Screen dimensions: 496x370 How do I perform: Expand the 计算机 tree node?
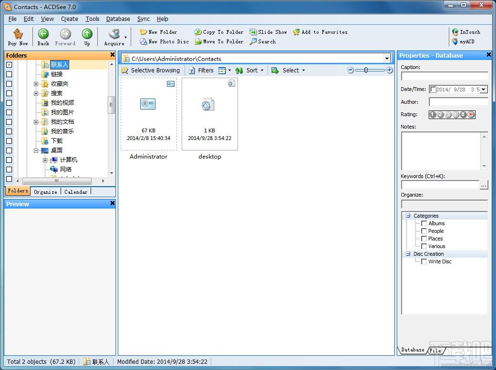click(x=45, y=160)
